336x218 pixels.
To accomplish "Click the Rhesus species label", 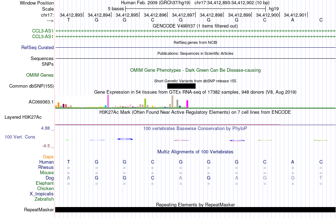I will point(46,167).
